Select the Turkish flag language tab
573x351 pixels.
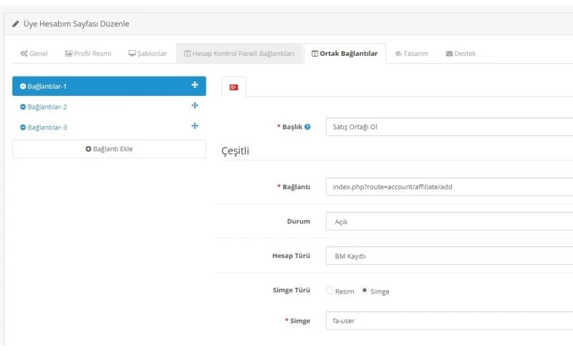click(233, 87)
